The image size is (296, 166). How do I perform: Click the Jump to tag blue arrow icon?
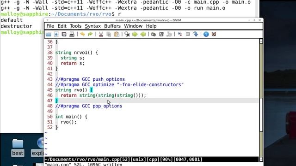pyautogui.click(x=195, y=34)
